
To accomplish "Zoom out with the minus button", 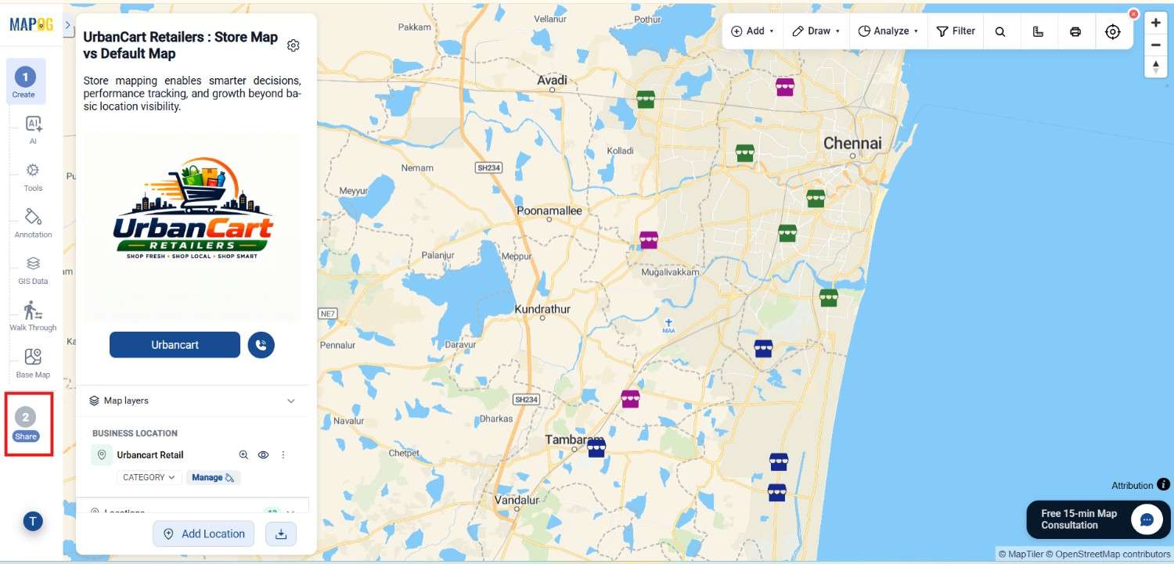I will click(1156, 45).
